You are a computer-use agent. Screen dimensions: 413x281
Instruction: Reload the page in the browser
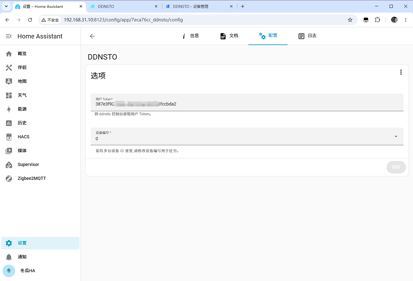pyautogui.click(x=30, y=20)
